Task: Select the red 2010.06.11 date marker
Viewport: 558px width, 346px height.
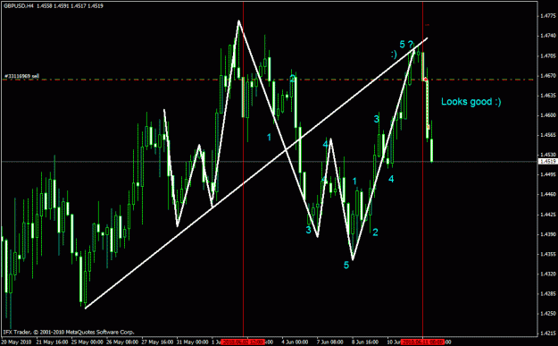Action: 422,342
